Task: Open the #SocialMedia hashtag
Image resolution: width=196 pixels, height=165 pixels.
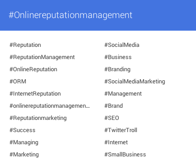Action: (122, 45)
